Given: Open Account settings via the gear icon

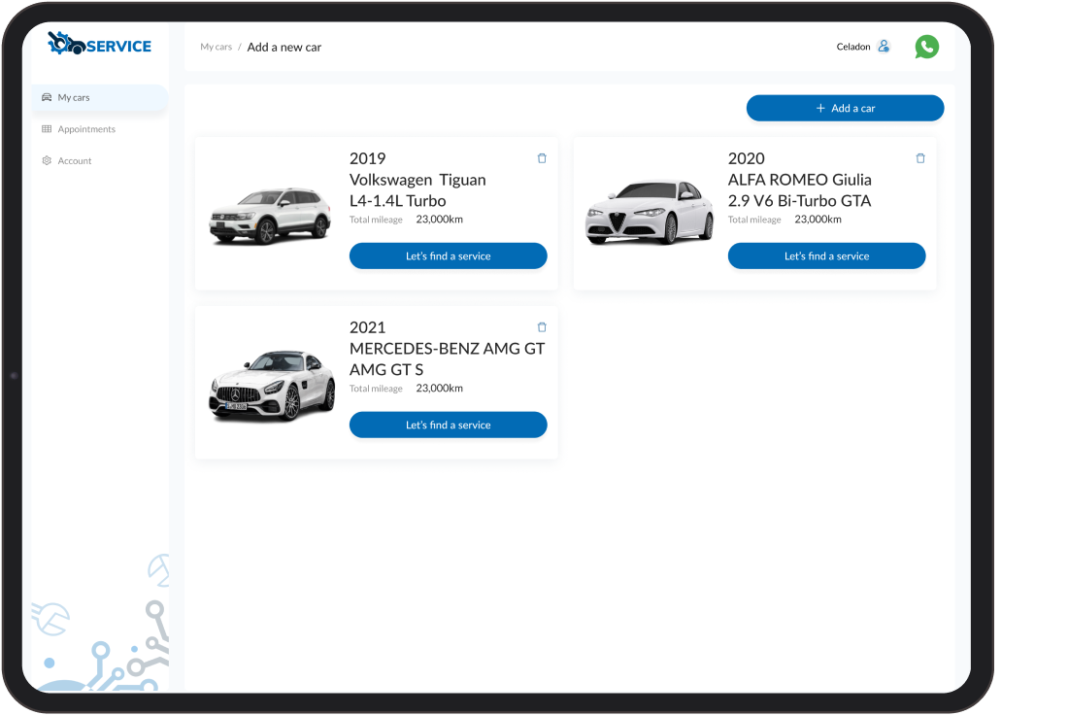Looking at the screenshot, I should (46, 160).
